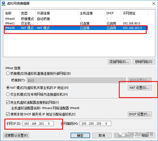The image size is (158, 141).
Task: Click the DHCP column header
Action: coord(110,13)
